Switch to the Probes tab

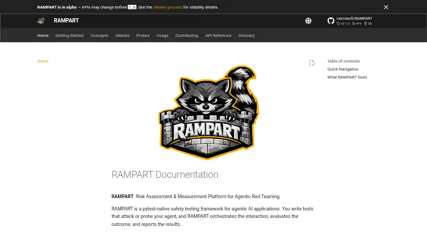pos(143,35)
